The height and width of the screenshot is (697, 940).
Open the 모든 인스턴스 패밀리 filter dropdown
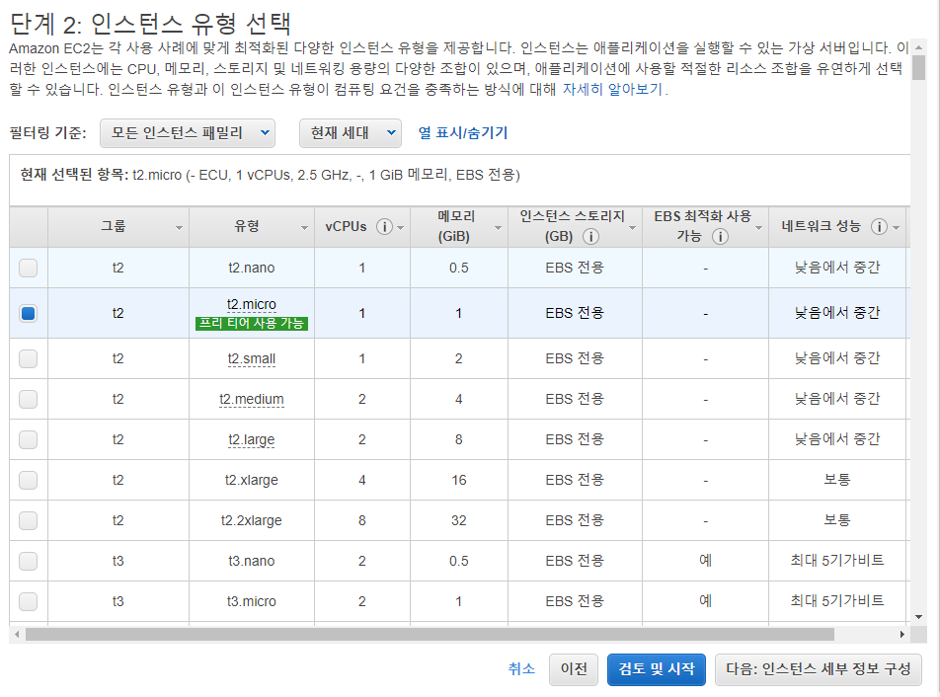[x=188, y=133]
